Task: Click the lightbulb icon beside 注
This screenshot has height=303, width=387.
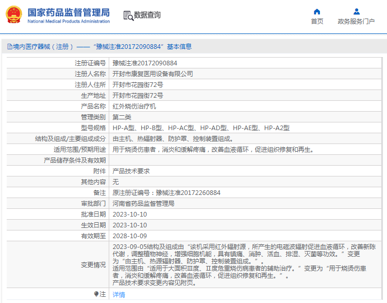Action: (x=96, y=294)
